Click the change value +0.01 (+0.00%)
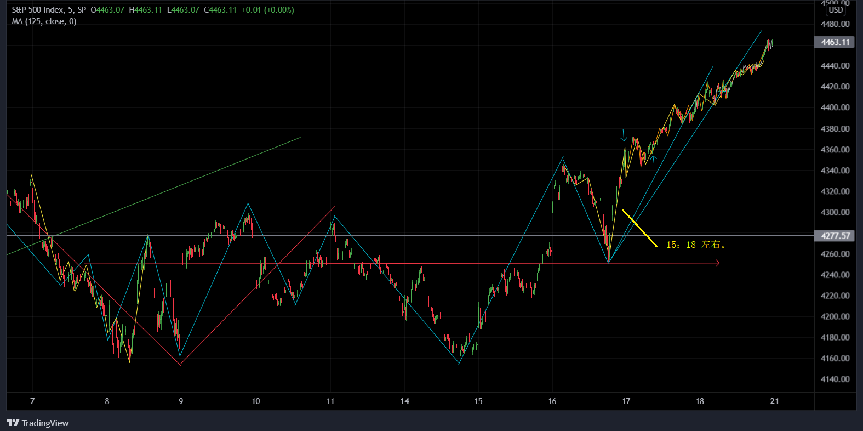Image resolution: width=863 pixels, height=431 pixels. pos(268,10)
